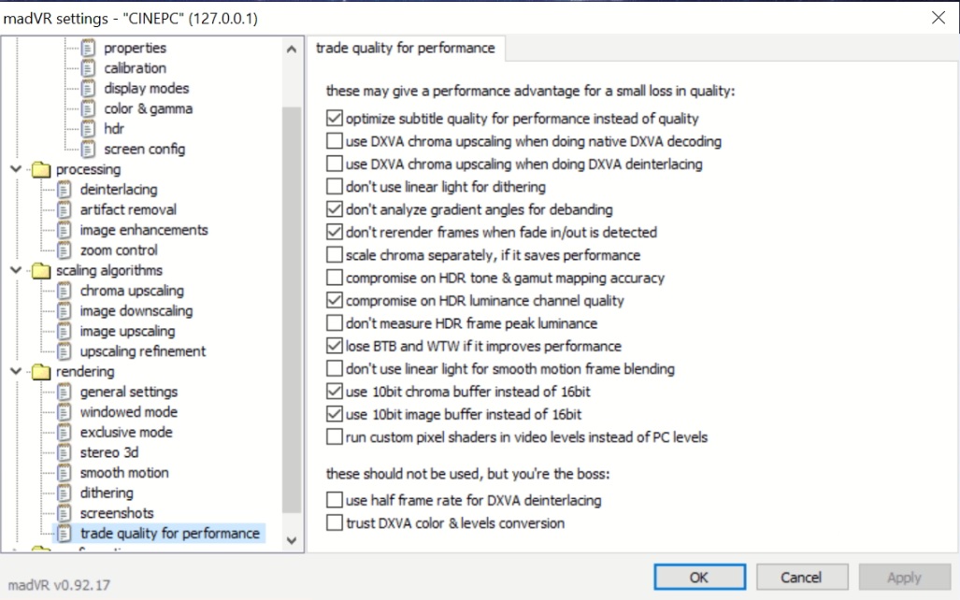Click the deinterlacing page icon
This screenshot has height=600, width=960.
(x=64, y=189)
